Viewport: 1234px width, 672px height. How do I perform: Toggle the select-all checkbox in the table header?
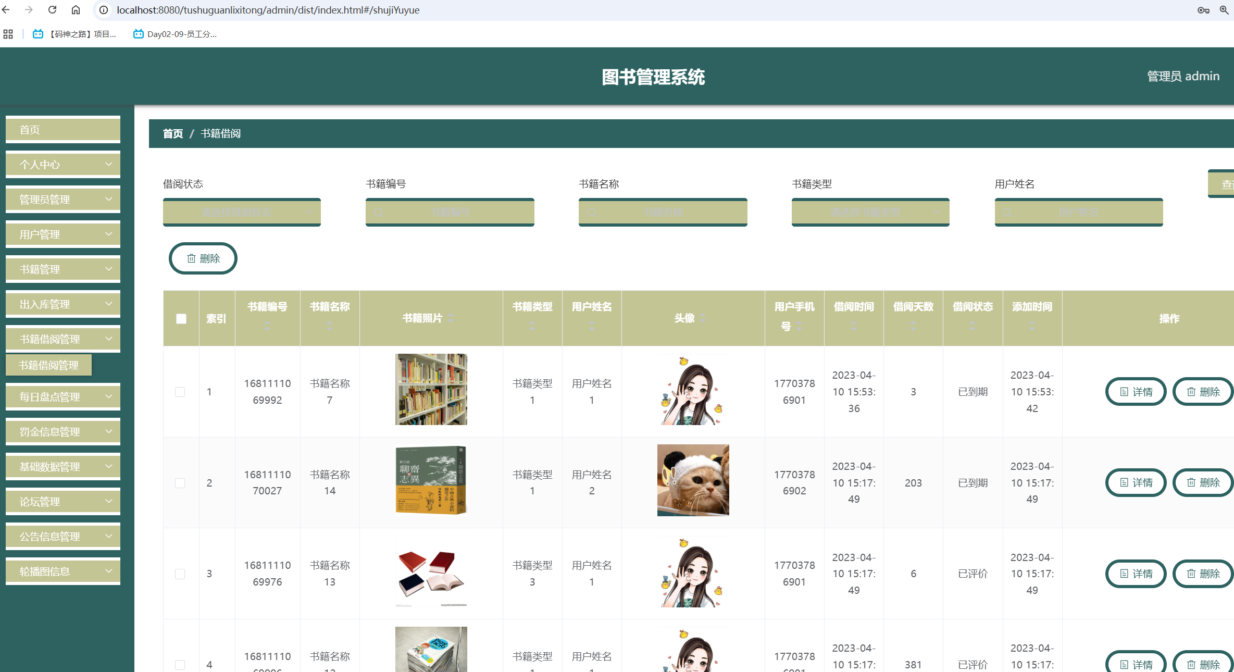click(181, 318)
